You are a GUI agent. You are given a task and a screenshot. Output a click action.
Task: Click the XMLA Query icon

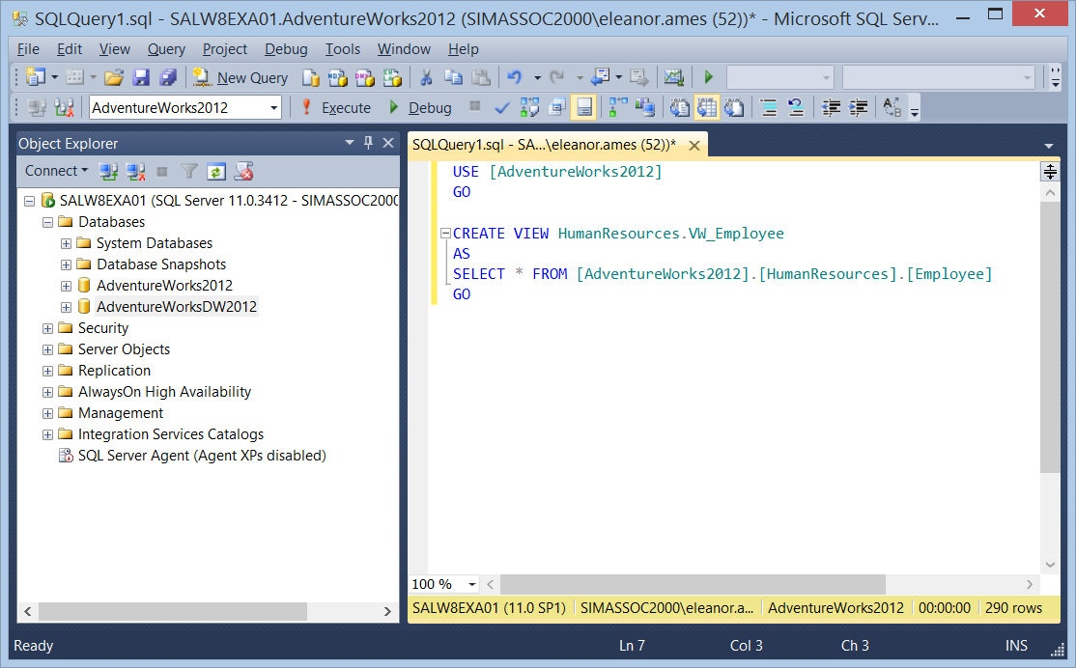[392, 77]
